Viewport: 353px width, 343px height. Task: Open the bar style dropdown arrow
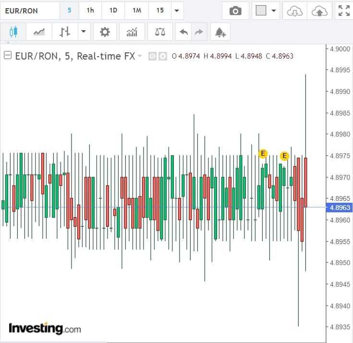click(x=84, y=32)
